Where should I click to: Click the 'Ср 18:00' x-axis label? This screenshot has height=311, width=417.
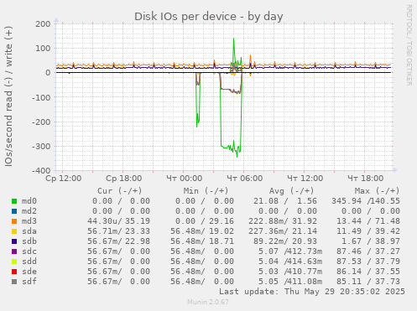(x=124, y=179)
